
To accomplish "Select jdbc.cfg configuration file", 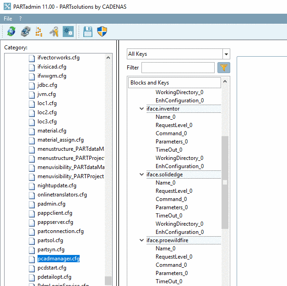I will (47, 85).
